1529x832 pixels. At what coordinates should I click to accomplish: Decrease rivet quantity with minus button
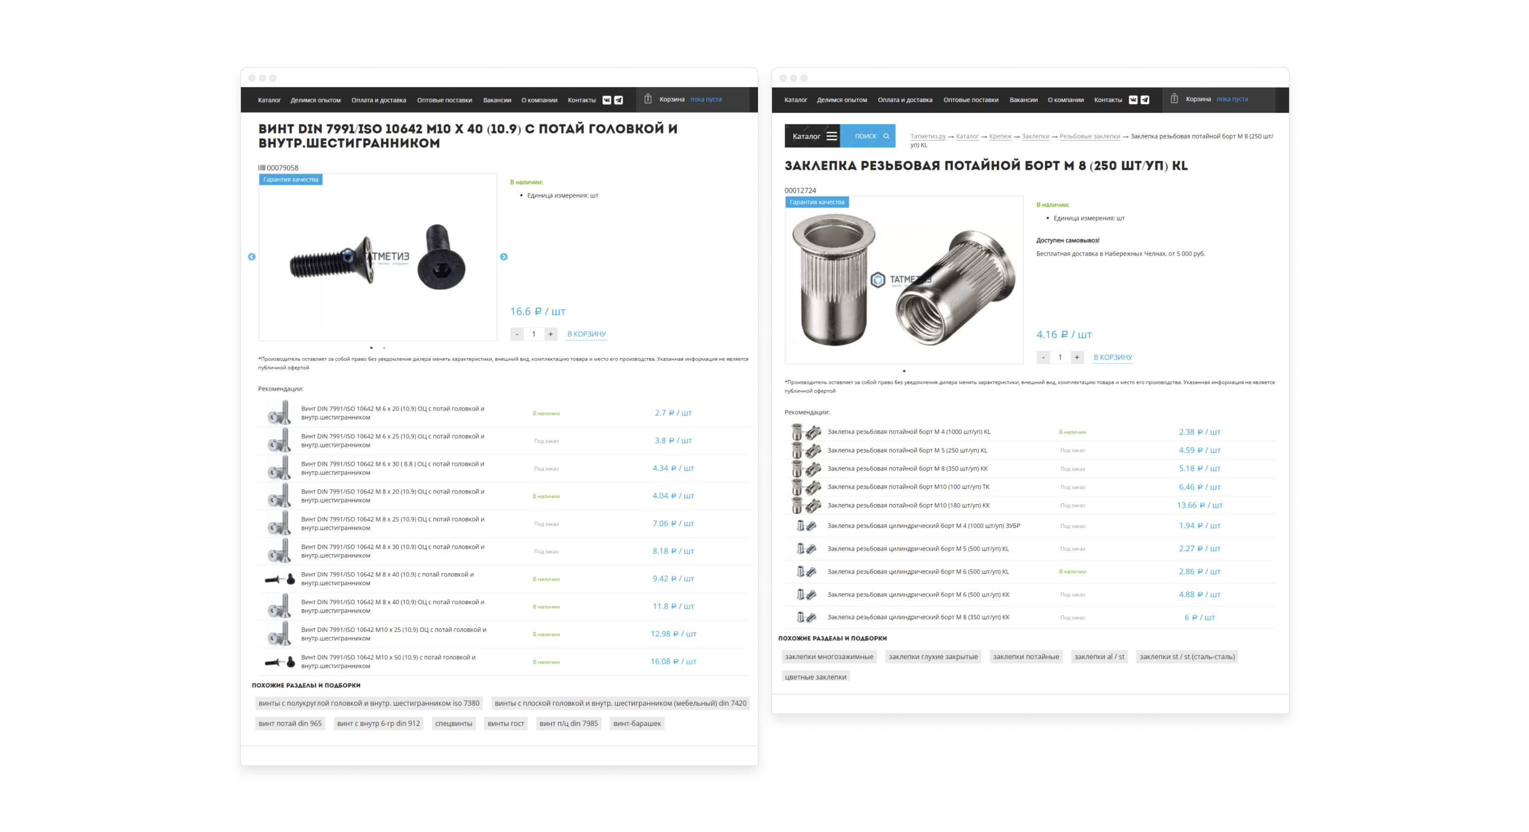click(1043, 357)
